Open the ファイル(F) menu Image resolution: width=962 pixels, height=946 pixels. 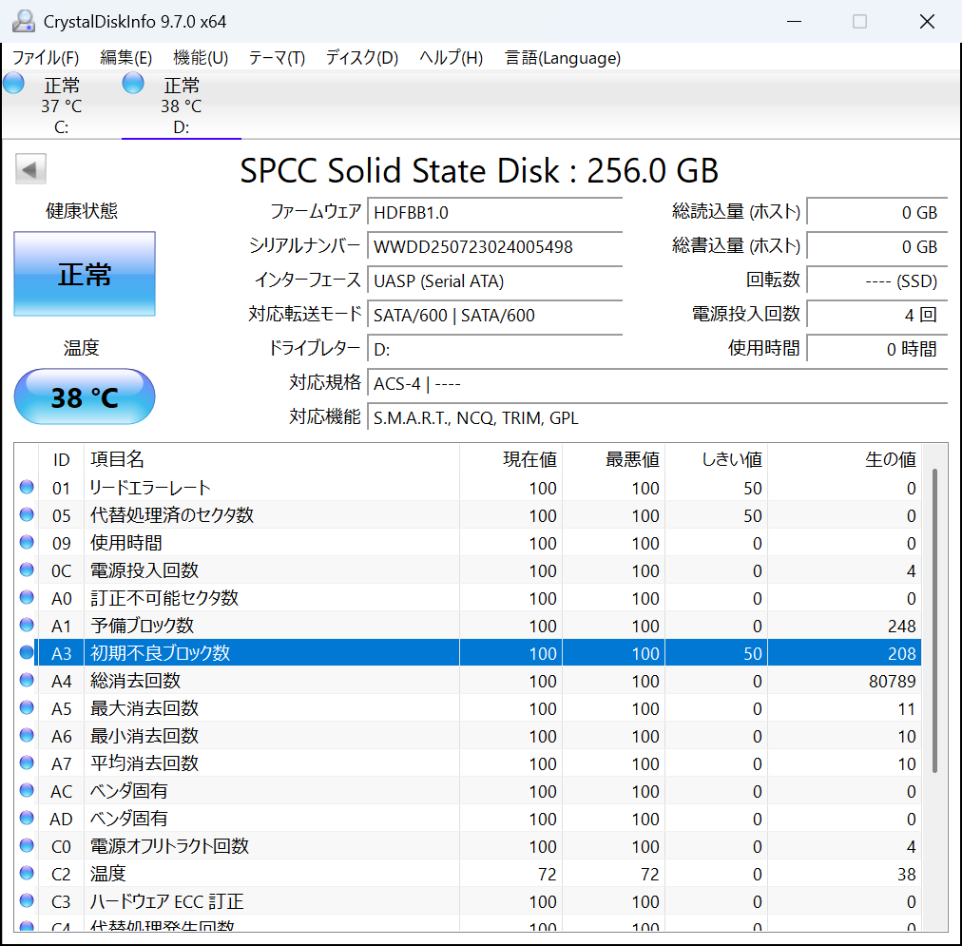pyautogui.click(x=45, y=58)
